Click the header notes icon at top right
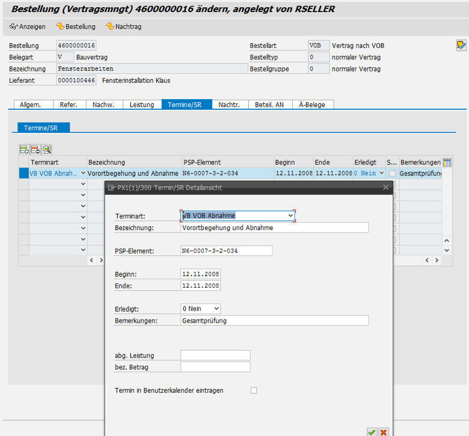 click(x=461, y=45)
